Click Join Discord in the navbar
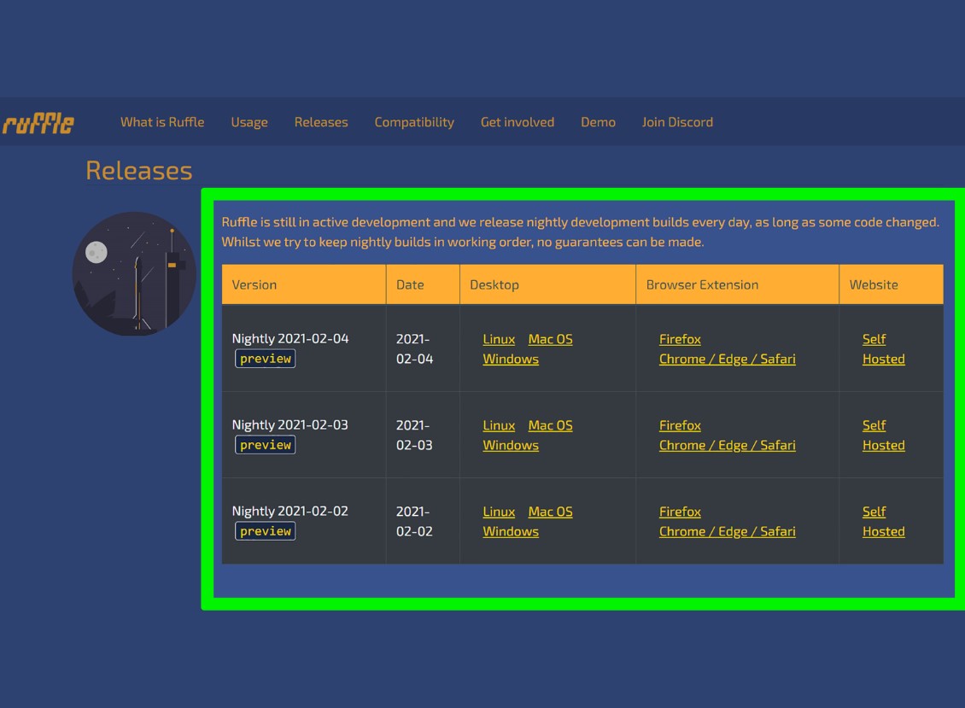Viewport: 965px width, 708px height. point(677,122)
